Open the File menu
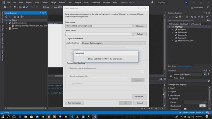 [8, 2]
